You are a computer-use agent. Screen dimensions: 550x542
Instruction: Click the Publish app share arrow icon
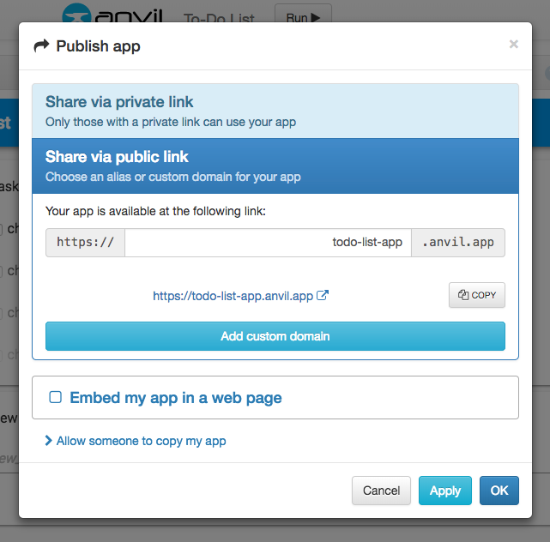tap(41, 46)
